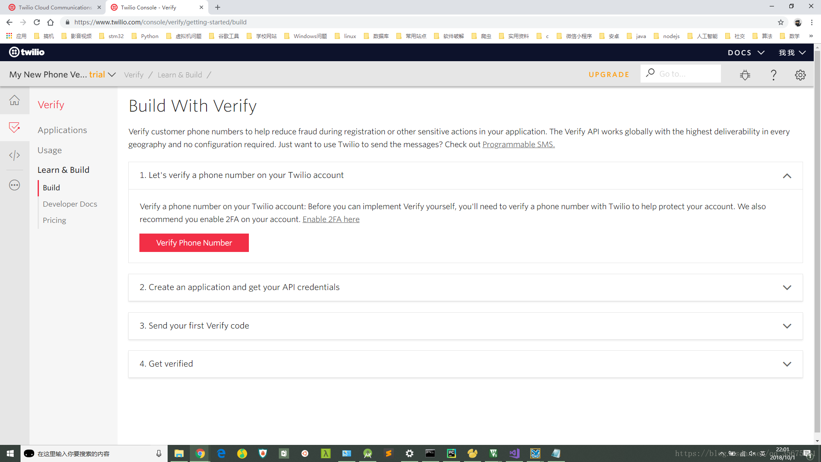821x462 pixels.
Task: Open PyCharm from taskbar
Action: pos(452,453)
